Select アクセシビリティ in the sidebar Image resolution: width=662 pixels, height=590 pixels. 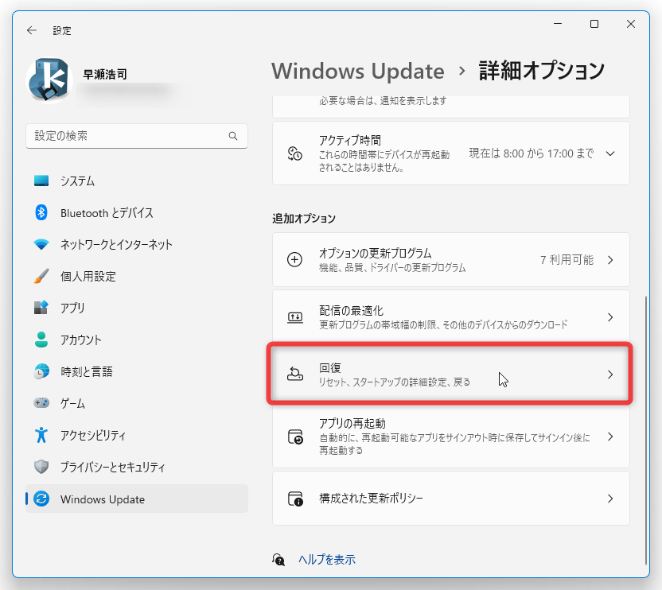click(x=137, y=435)
